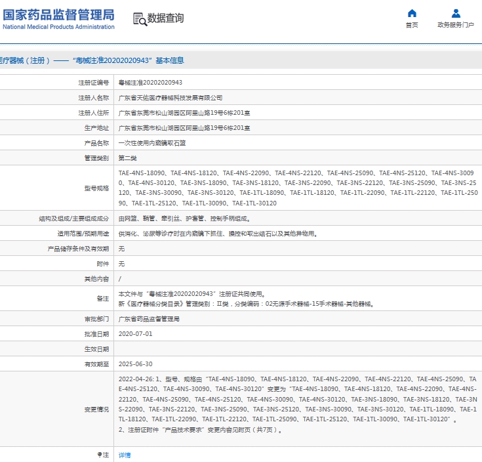The image size is (482, 462).
Task: Click the 备注 row label
Action: coord(103,299)
